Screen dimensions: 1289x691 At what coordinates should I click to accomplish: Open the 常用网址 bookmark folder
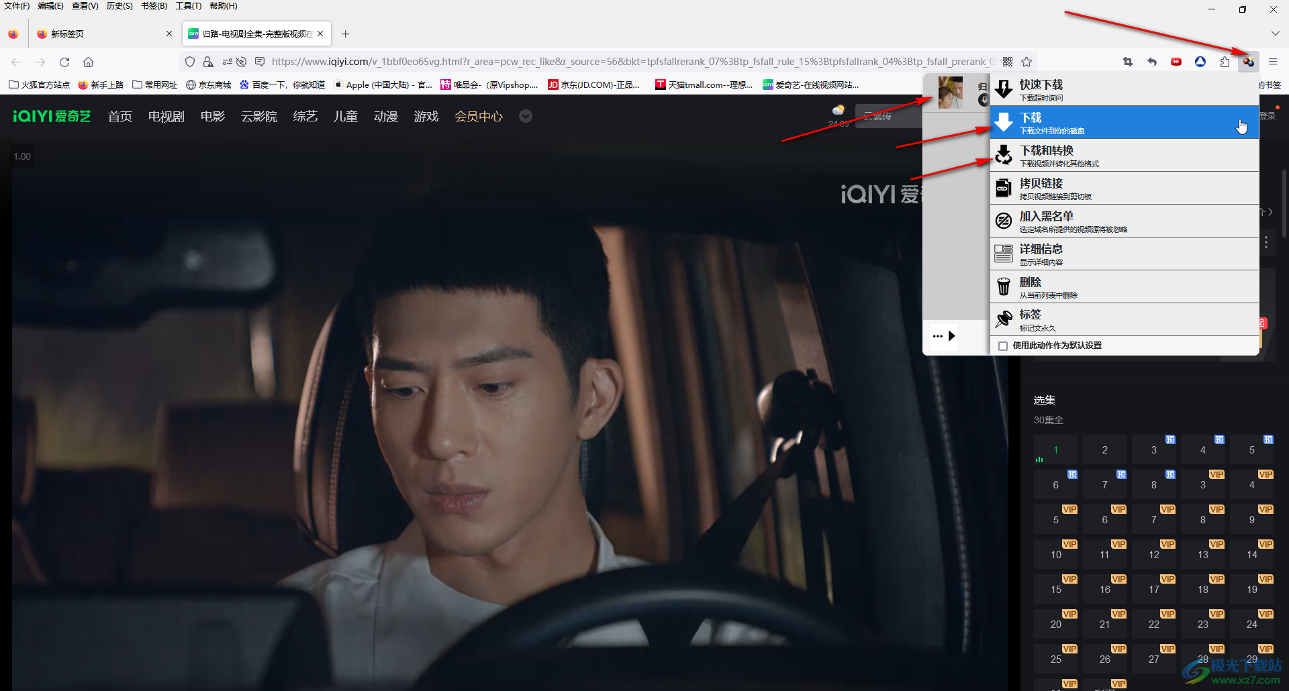155,85
